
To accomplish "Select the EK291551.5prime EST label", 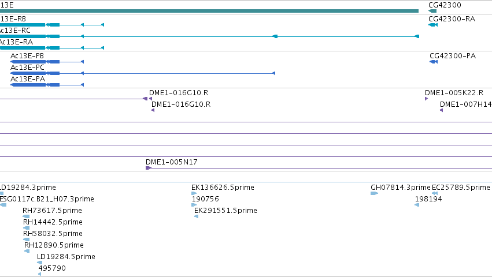I will (225, 211).
